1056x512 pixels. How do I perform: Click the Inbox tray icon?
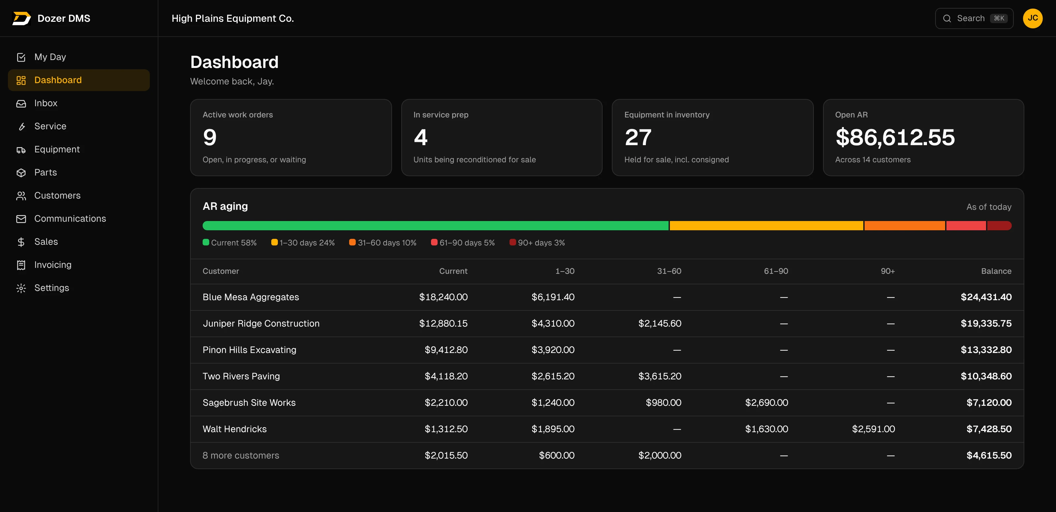21,103
